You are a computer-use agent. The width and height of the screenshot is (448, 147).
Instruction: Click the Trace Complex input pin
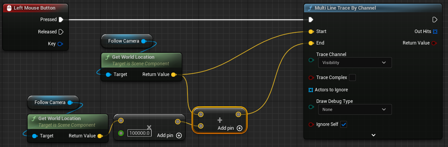[311, 78]
